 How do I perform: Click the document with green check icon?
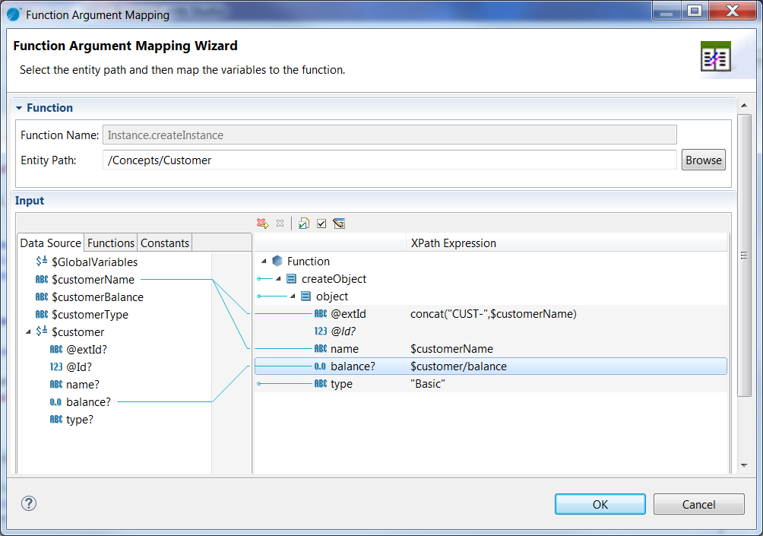[x=304, y=224]
